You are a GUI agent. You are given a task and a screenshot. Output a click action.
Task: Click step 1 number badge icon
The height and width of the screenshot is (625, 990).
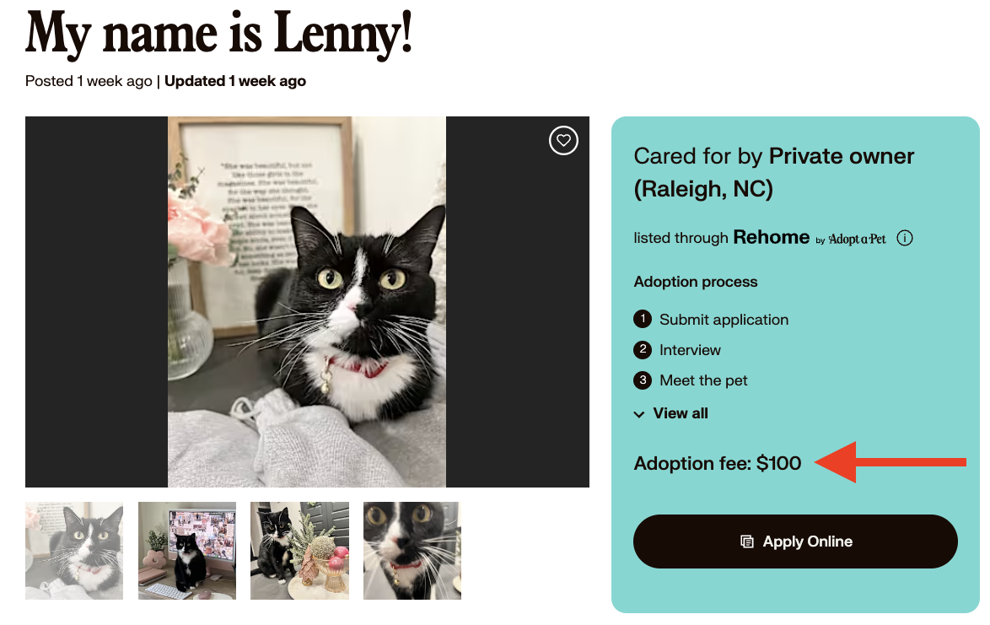(x=643, y=319)
